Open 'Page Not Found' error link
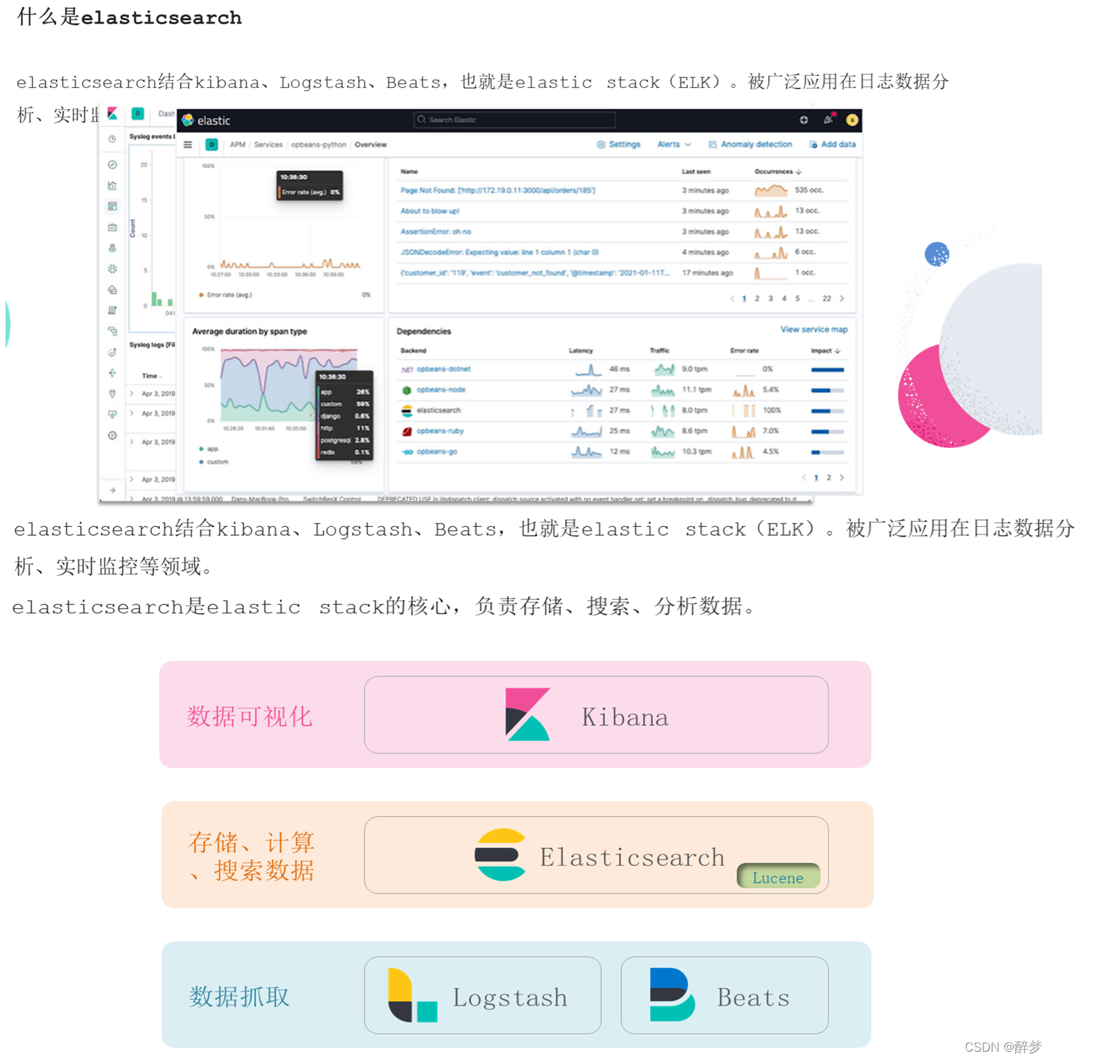The image size is (1094, 1060). tap(497, 191)
